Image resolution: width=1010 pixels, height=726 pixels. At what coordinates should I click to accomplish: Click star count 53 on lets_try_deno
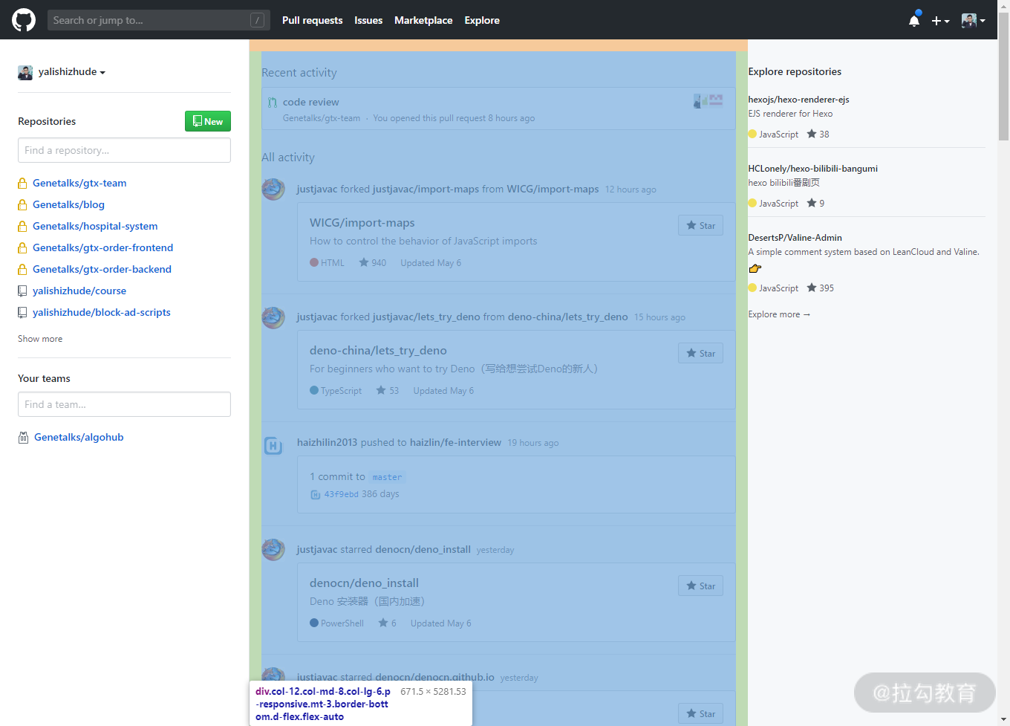(x=388, y=391)
